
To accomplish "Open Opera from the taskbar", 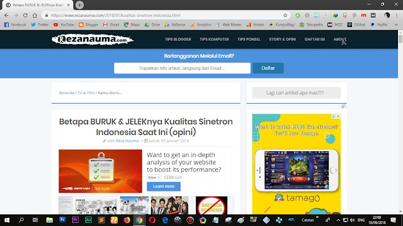I will pyautogui.click(x=152, y=220).
